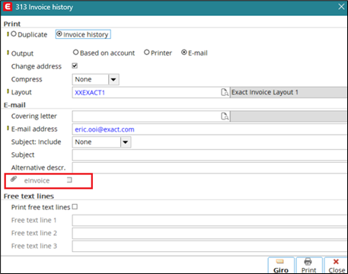Screen dimensions: 348x274
Task: Click the E-mail address input field
Action: [x=209, y=129]
